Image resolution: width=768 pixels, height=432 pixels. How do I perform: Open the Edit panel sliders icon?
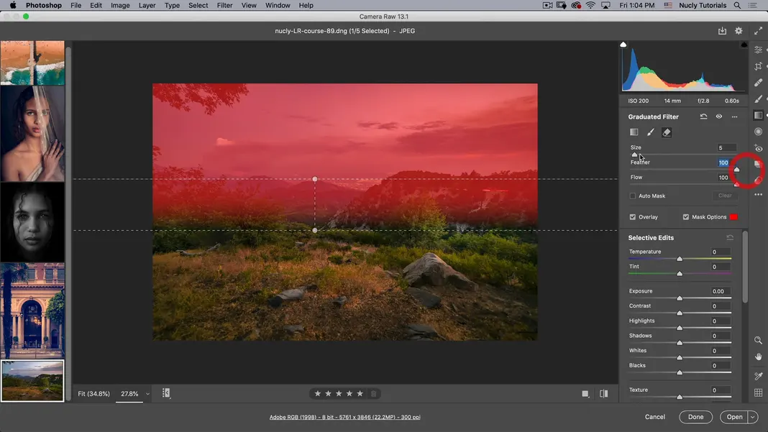point(758,50)
